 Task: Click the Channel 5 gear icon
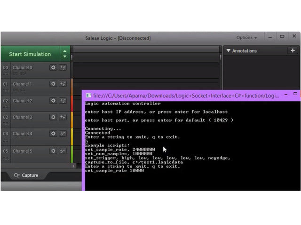(53, 151)
